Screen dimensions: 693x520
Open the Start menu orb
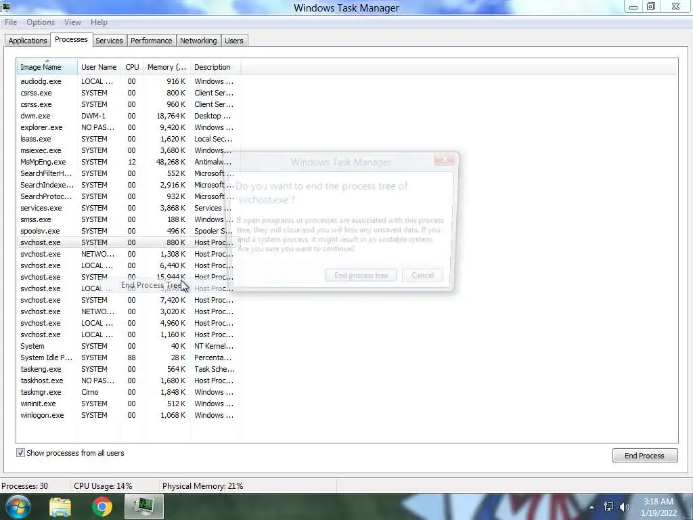point(18,506)
